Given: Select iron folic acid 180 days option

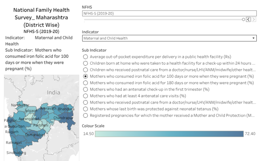Looking at the screenshot, I should 85,83.
